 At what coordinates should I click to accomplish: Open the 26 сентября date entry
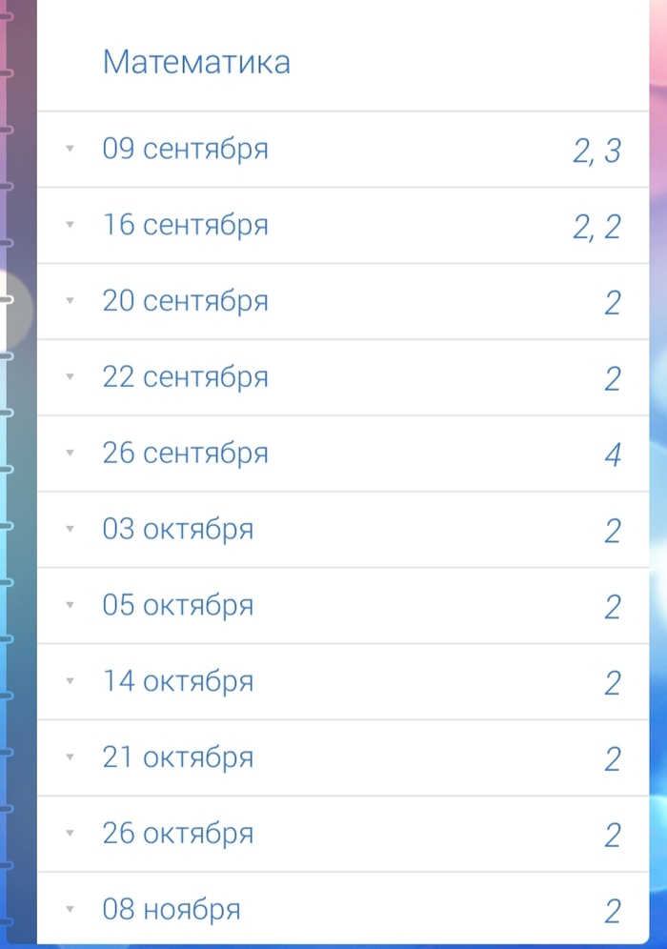tap(185, 454)
